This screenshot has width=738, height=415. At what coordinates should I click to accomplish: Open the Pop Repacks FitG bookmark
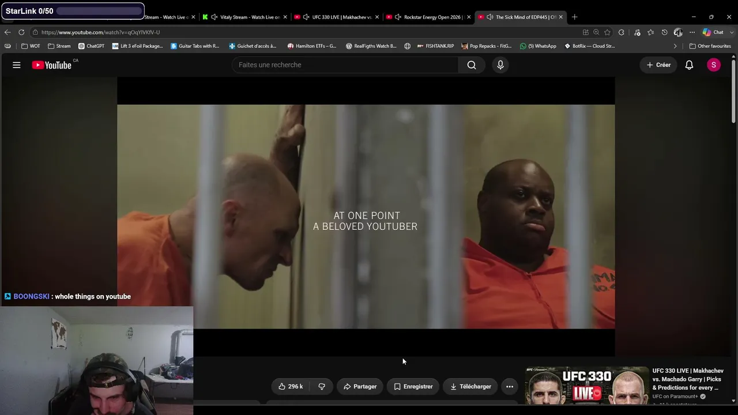click(487, 46)
